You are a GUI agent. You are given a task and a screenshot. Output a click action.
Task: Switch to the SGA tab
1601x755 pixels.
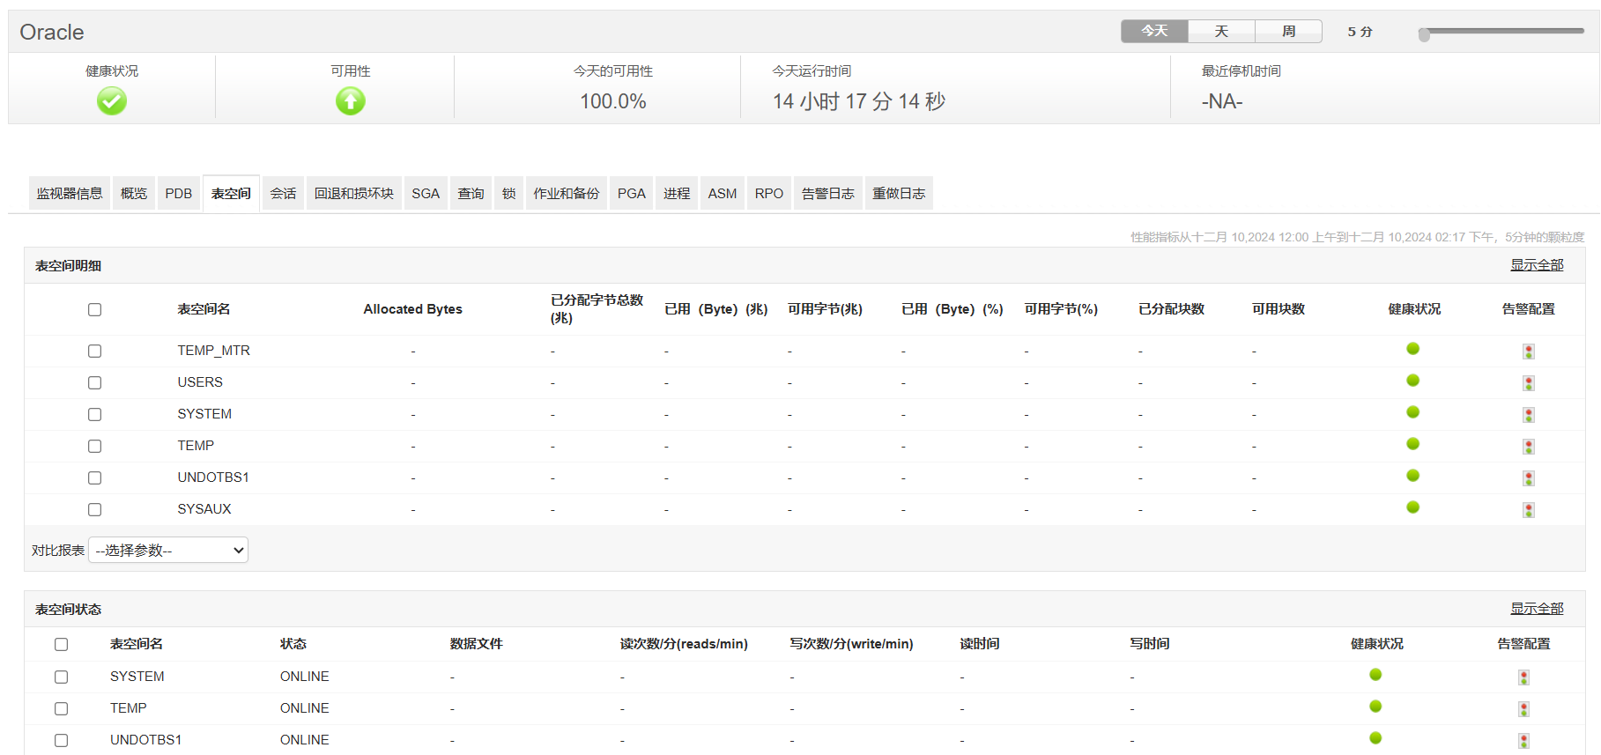426,193
